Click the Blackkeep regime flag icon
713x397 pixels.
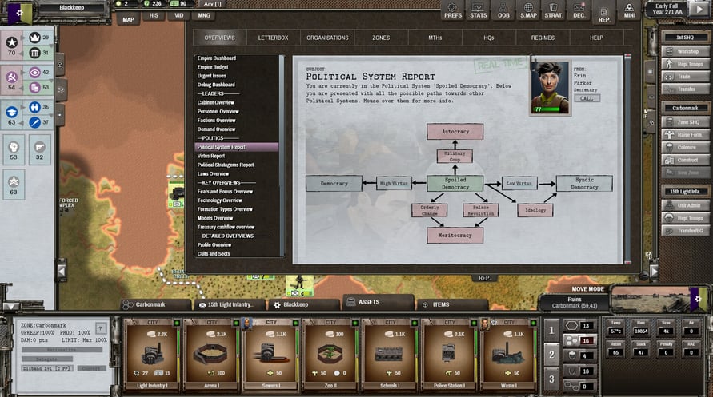[19, 13]
